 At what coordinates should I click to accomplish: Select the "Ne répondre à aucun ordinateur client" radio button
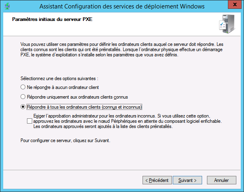coord(23,87)
